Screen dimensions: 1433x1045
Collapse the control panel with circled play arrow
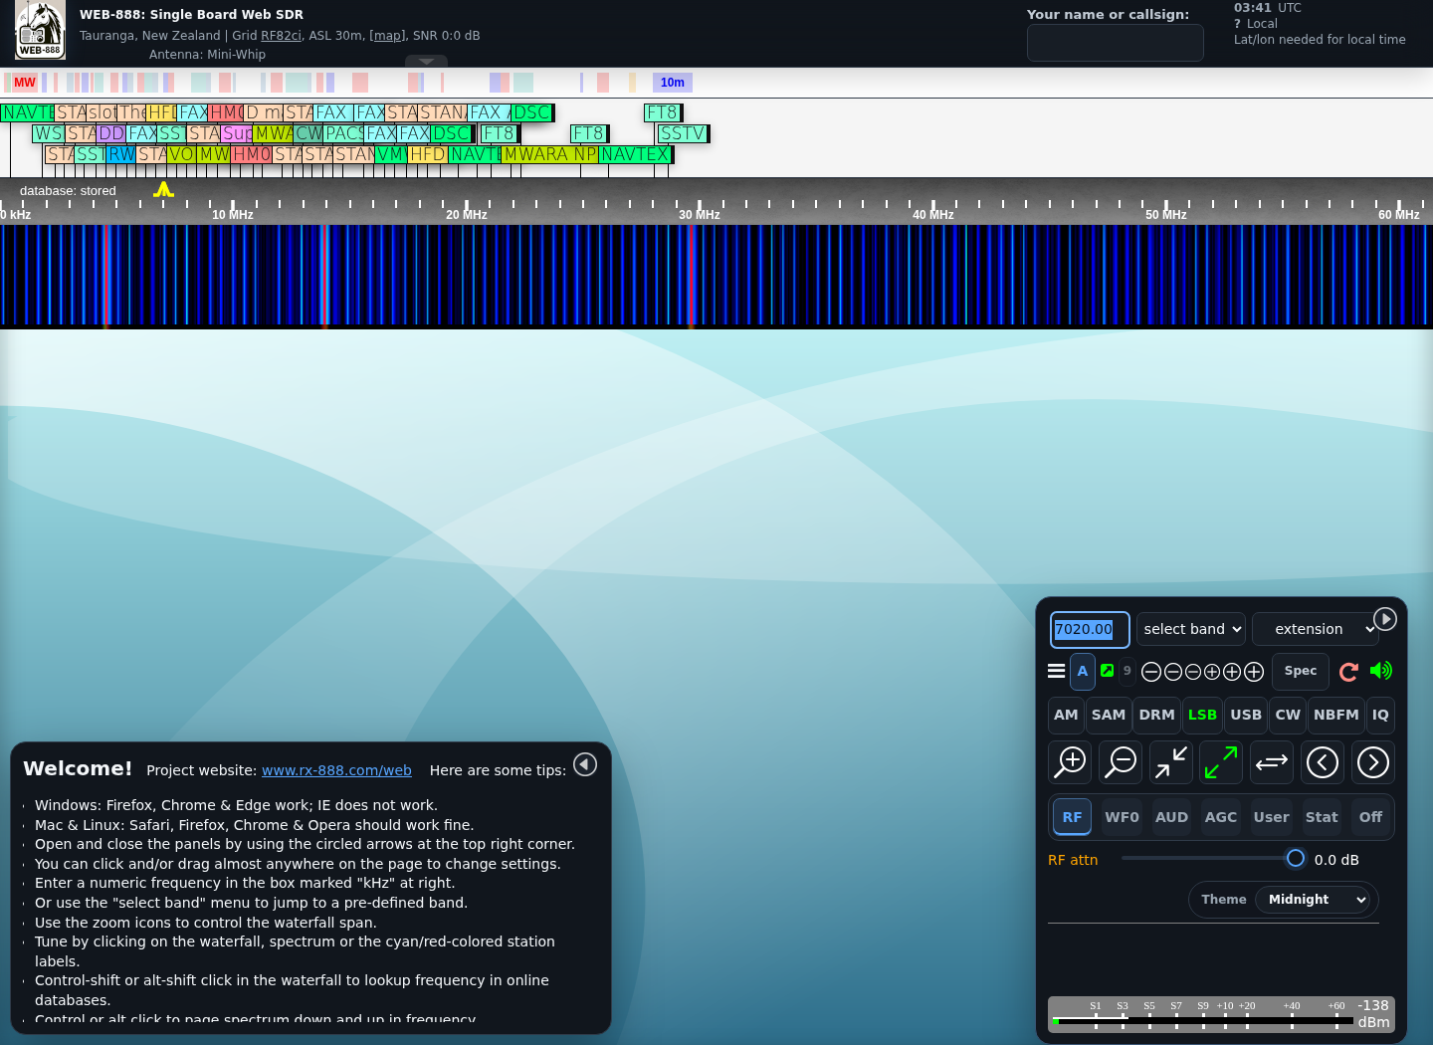1385,619
